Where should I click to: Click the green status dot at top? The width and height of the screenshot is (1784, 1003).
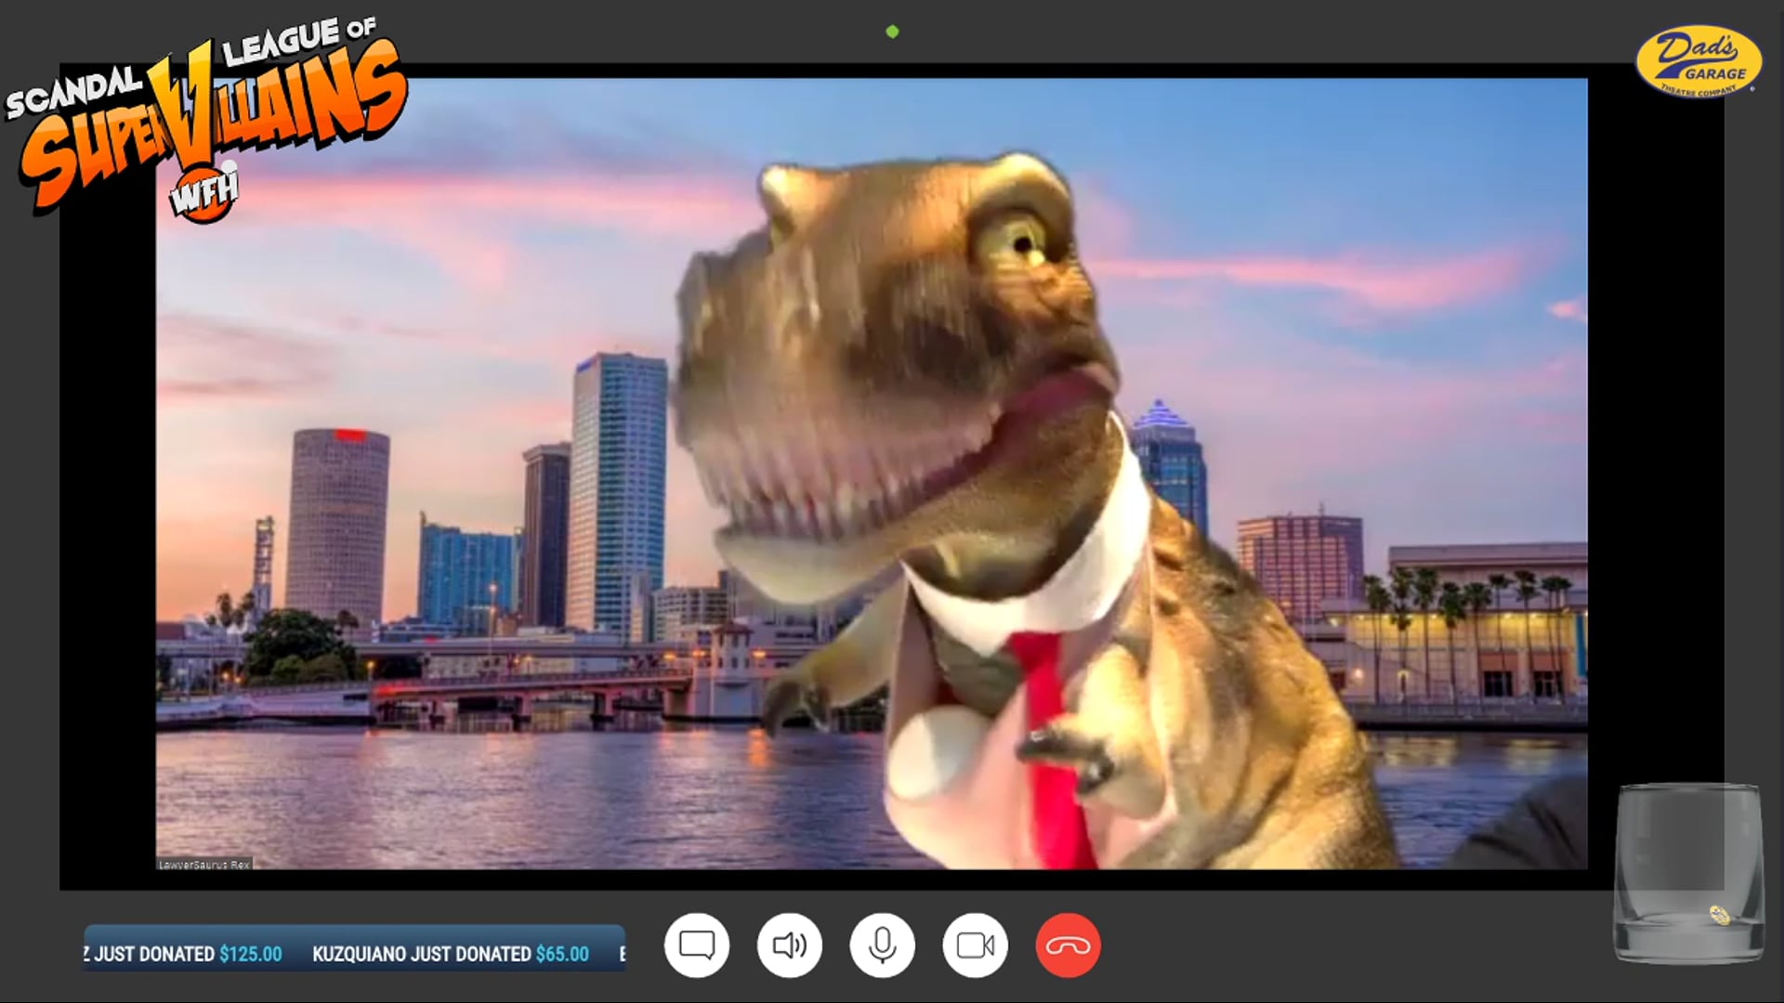click(892, 32)
